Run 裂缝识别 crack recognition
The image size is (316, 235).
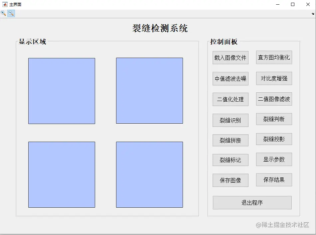tap(231, 120)
